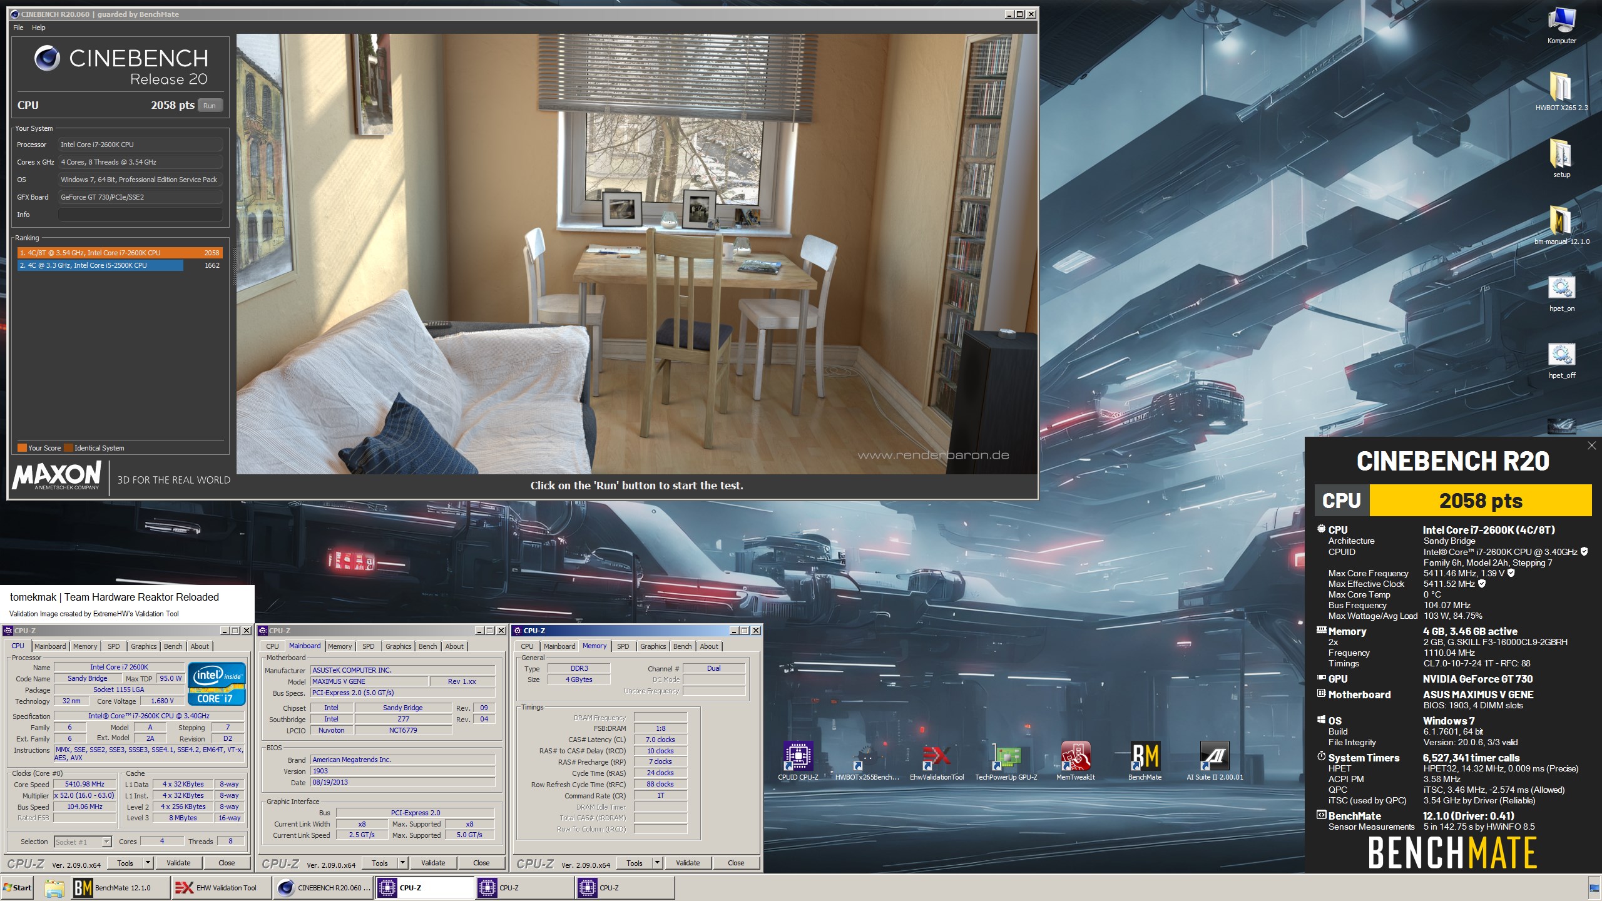Viewport: 1602px width, 901px height.
Task: Select the hpet_off desktop icon
Action: pos(1561,360)
